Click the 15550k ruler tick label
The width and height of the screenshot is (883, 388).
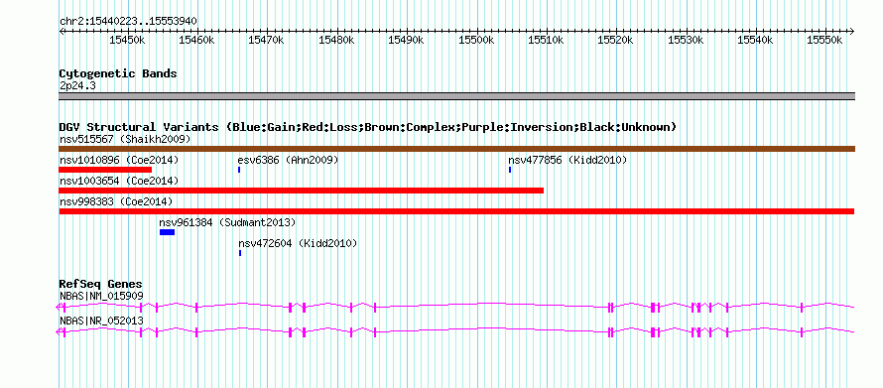(x=825, y=40)
